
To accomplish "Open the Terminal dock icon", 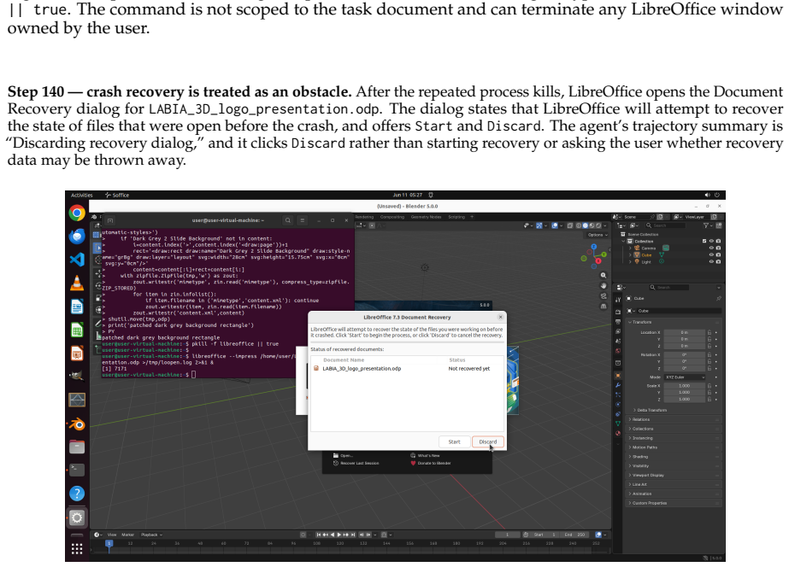I will point(76,470).
